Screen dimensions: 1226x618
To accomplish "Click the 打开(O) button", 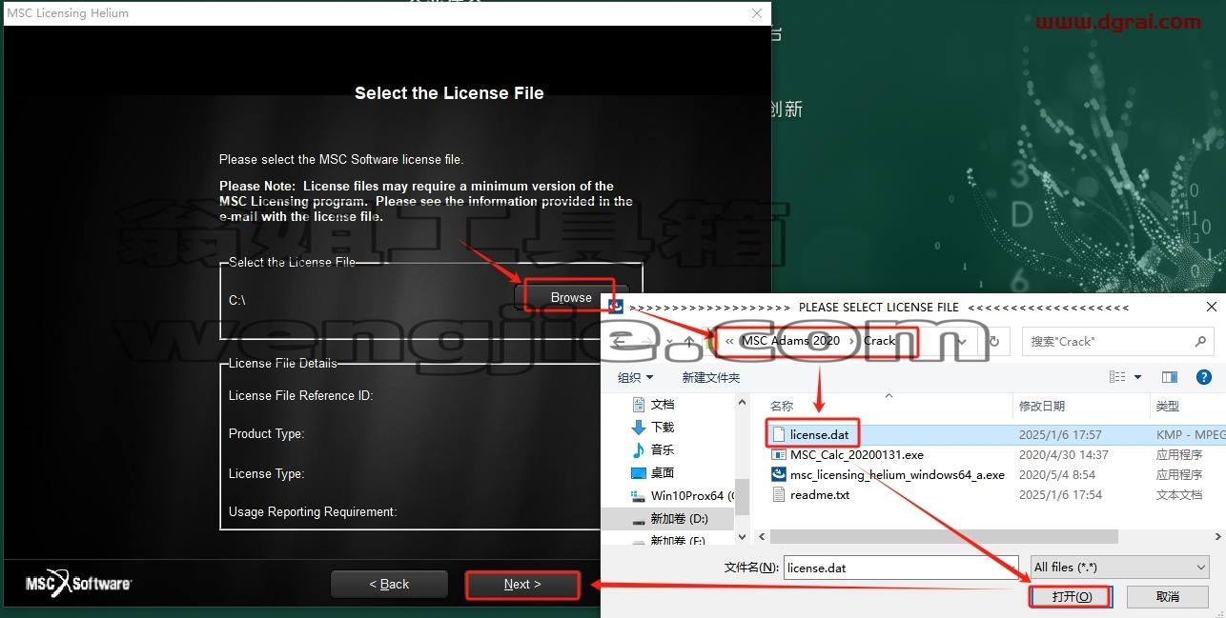I will [x=1071, y=597].
